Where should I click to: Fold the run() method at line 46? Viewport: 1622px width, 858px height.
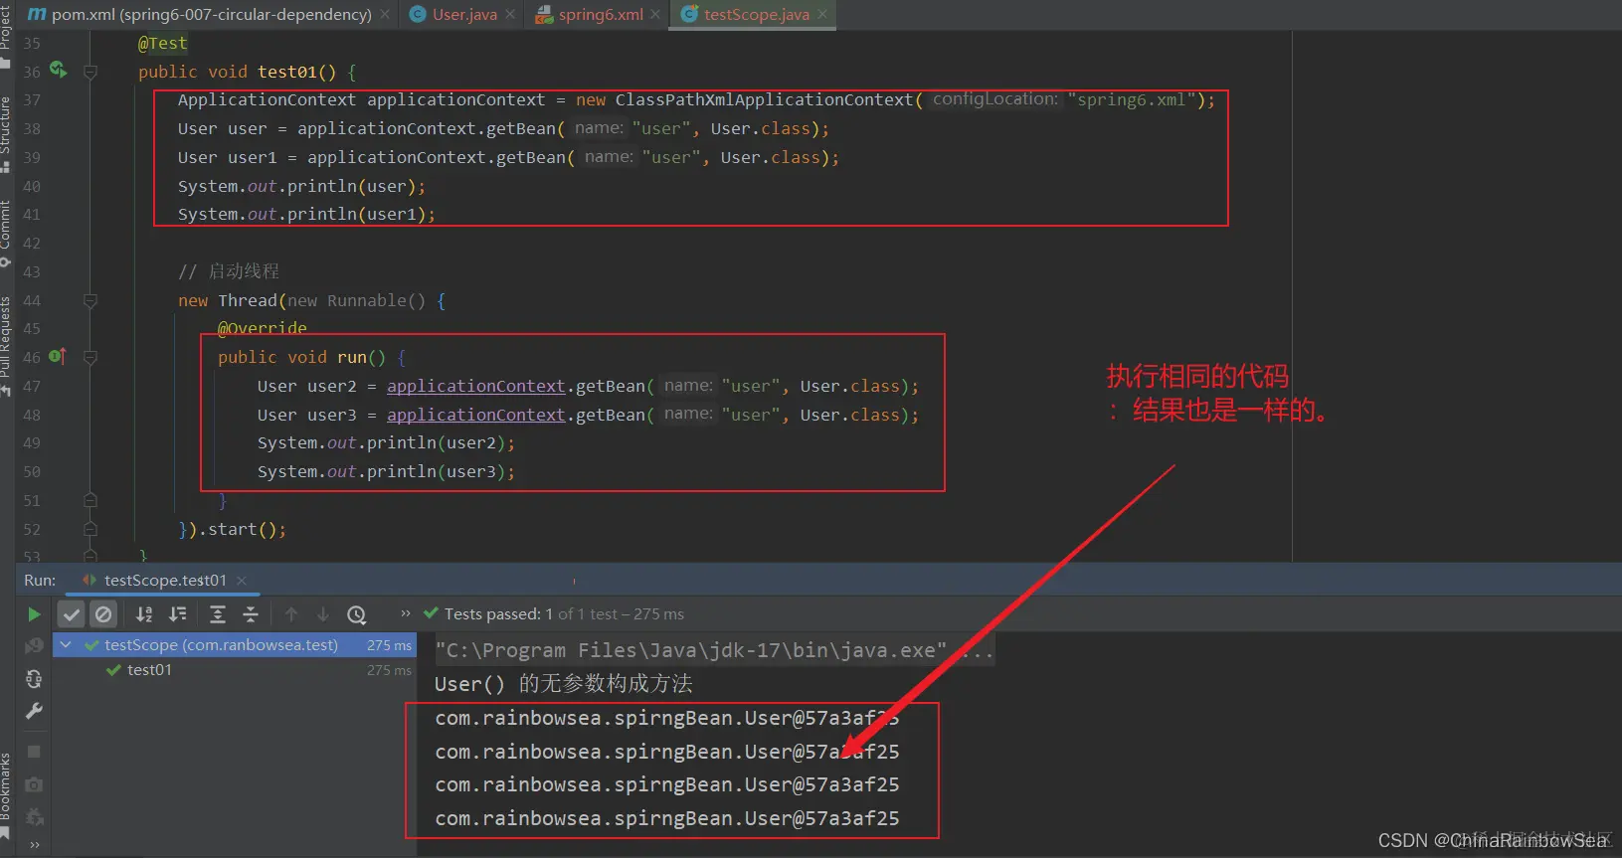click(x=90, y=357)
